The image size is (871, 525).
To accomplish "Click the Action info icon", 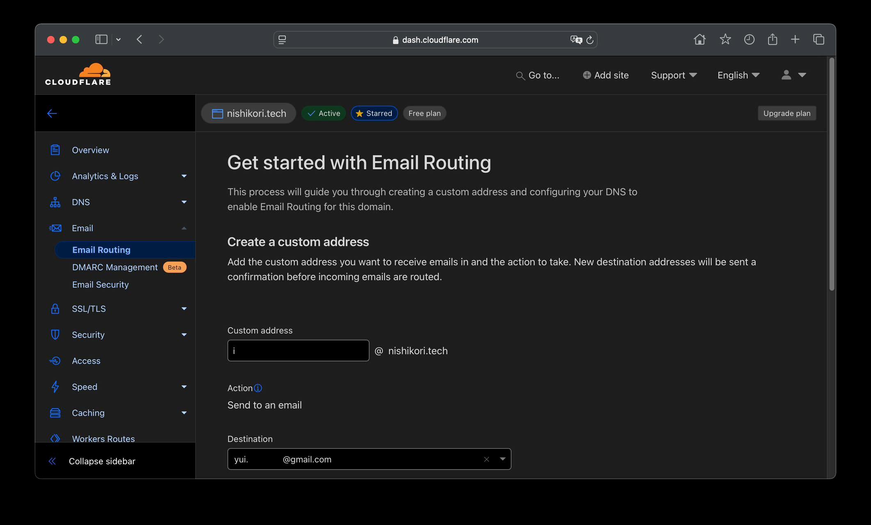I will coord(258,388).
